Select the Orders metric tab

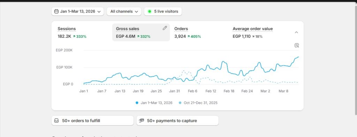coord(199,32)
